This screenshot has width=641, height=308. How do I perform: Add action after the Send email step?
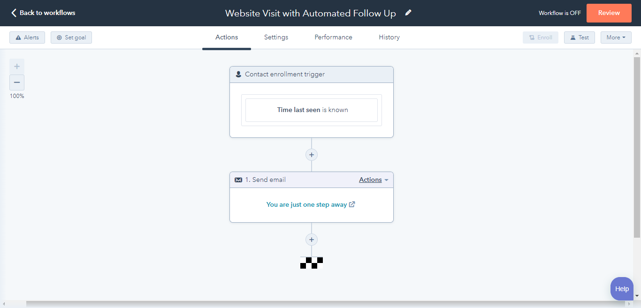point(312,240)
